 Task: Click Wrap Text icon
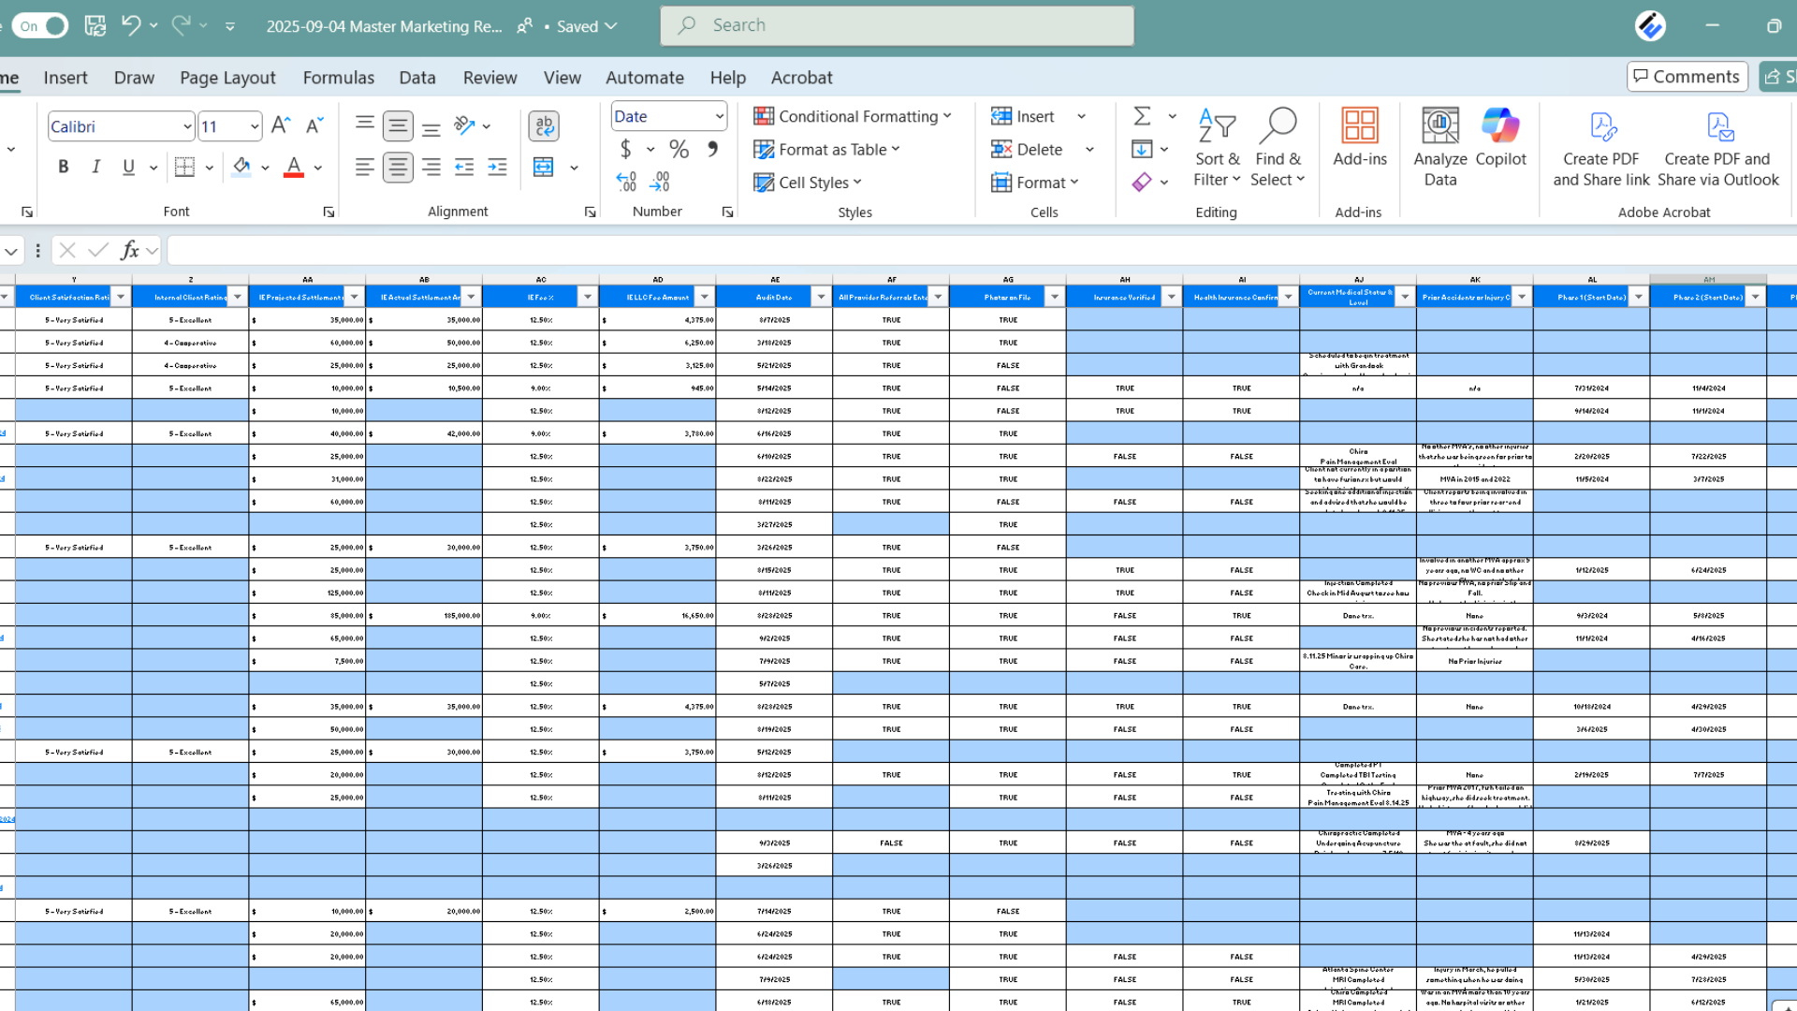543,125
